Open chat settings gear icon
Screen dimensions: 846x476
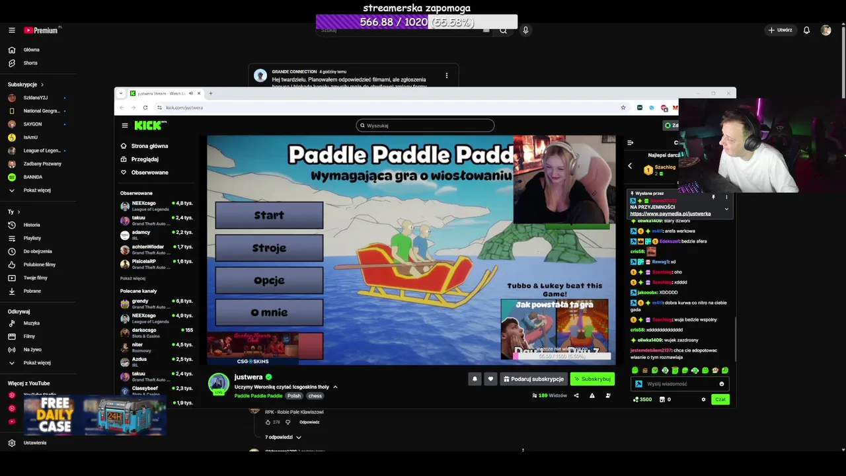(x=703, y=400)
